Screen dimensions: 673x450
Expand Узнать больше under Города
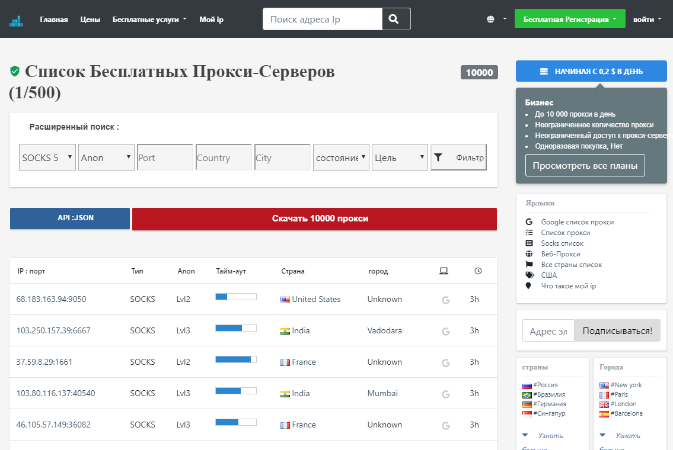click(620, 440)
